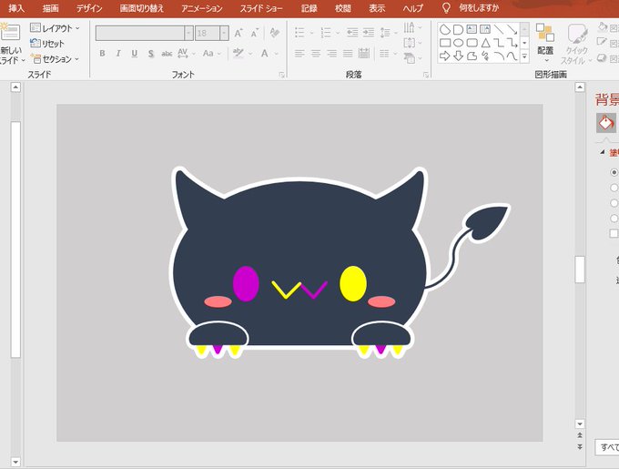Select the second fill radio button
Screen dimensions: 619x469
(614, 188)
